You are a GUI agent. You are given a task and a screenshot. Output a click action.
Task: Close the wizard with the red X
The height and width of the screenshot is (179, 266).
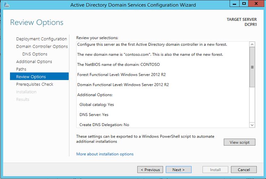(x=256, y=3)
